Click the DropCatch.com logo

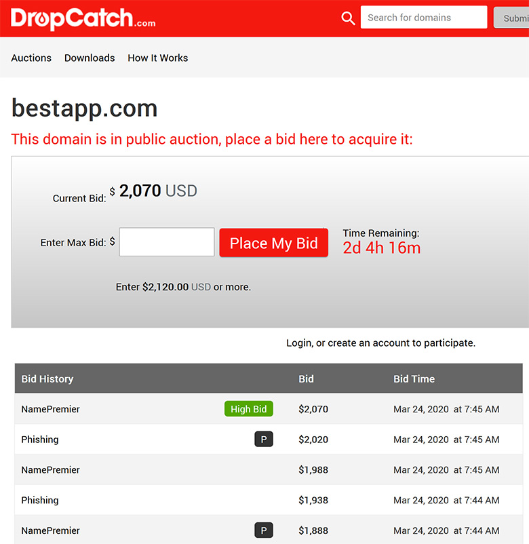pyautogui.click(x=83, y=18)
